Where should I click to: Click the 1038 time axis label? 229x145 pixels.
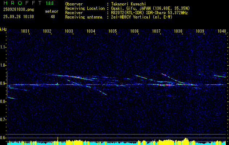[178, 31]
